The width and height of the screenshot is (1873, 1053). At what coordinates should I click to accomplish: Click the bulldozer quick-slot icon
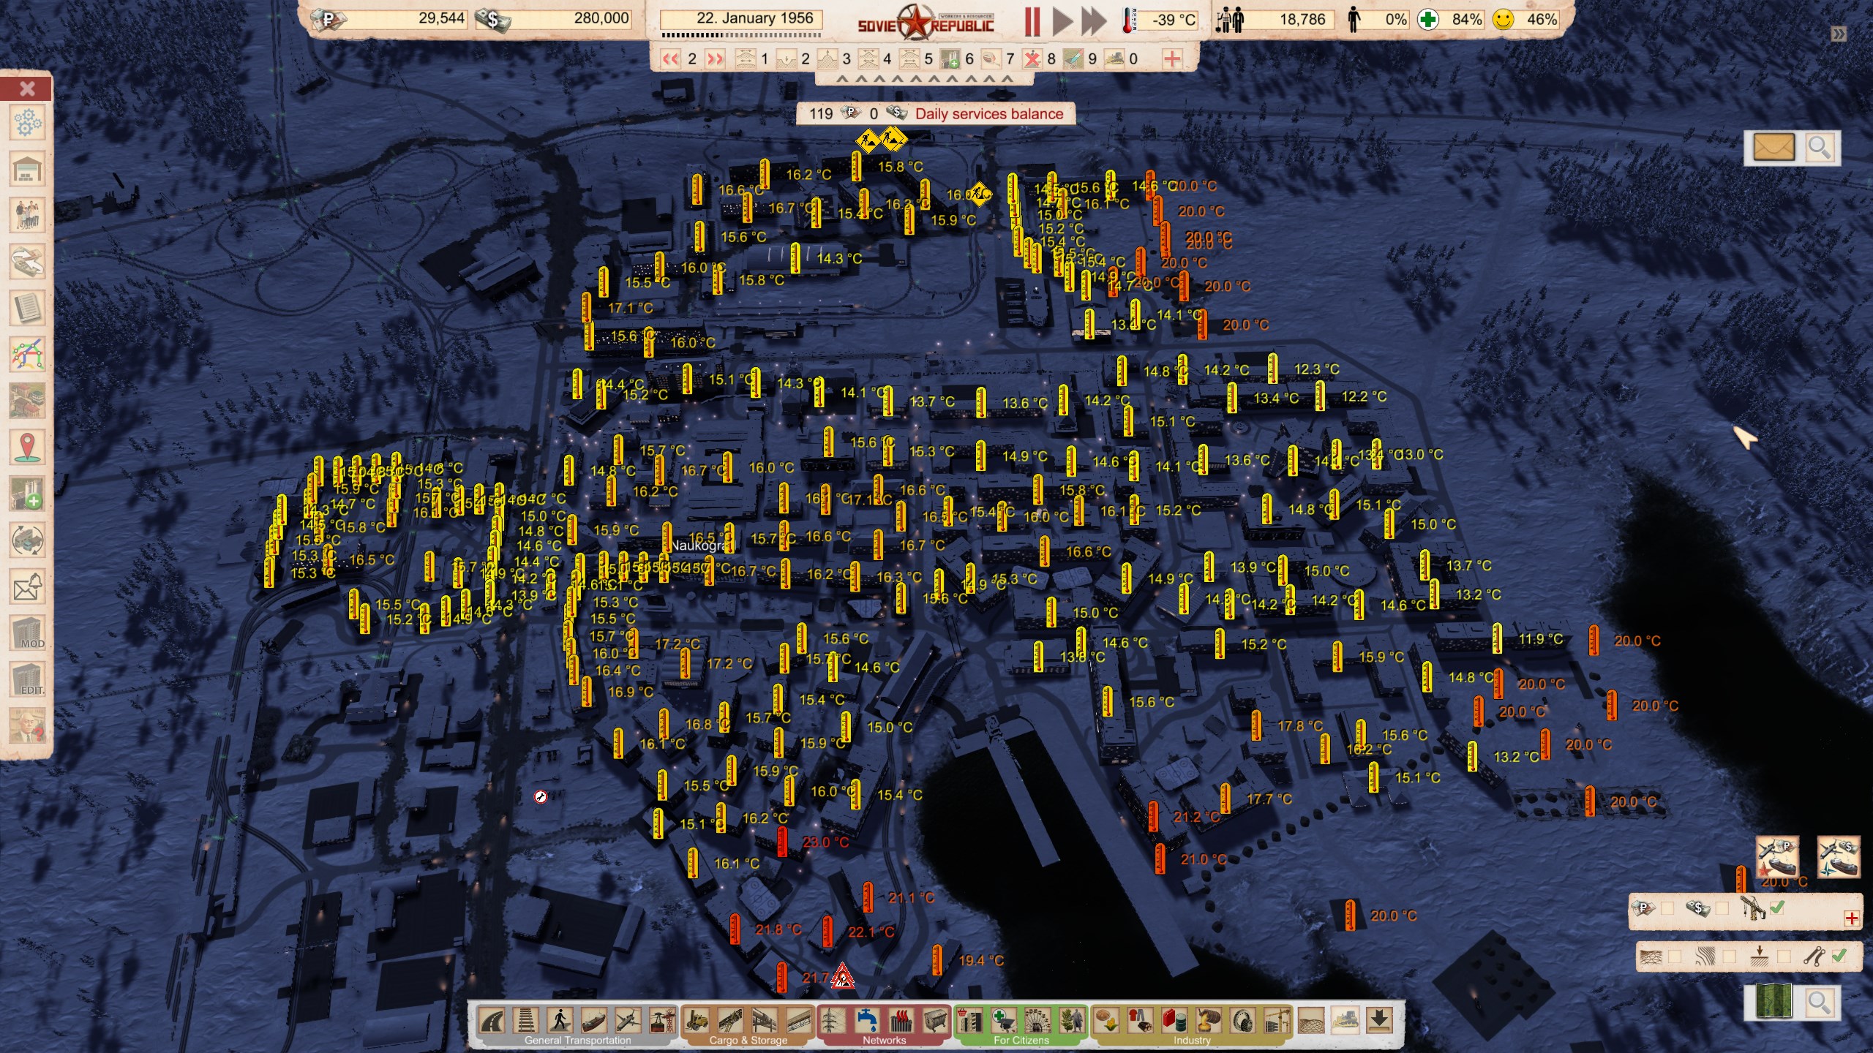(1114, 58)
